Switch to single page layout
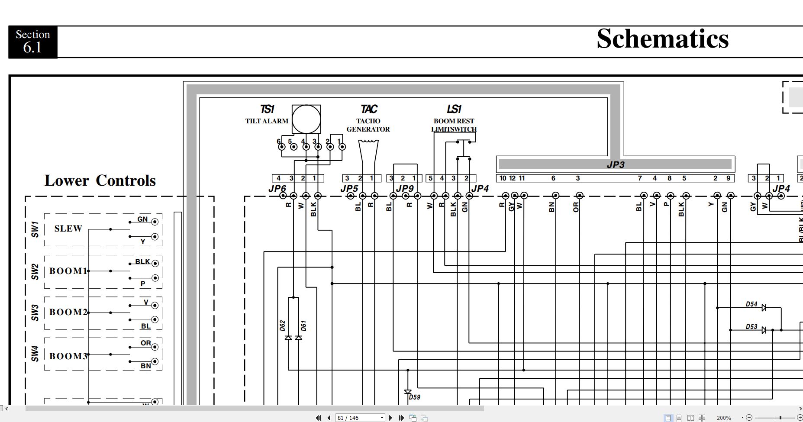The height and width of the screenshot is (422, 803). (668, 418)
